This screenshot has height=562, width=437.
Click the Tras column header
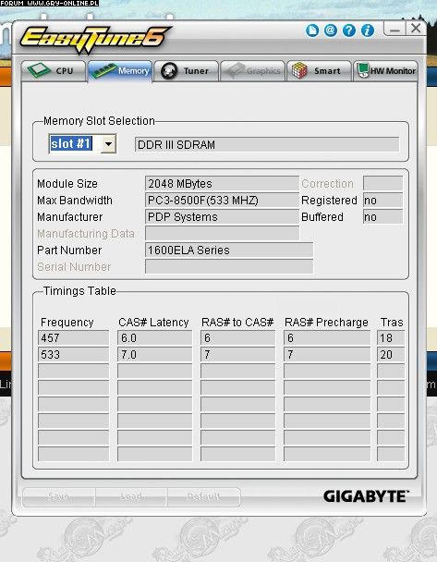coord(392,323)
